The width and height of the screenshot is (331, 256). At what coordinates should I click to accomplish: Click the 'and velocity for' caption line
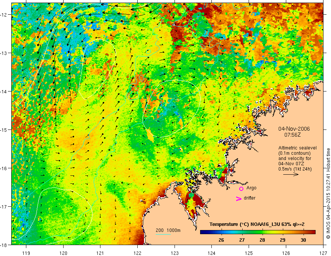pyautogui.click(x=295, y=158)
